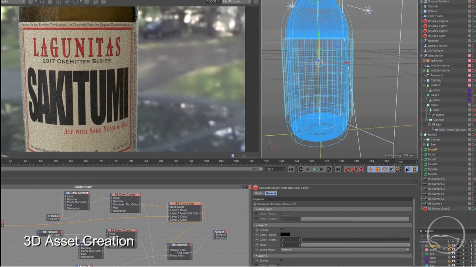Select the General tab

coord(271,193)
